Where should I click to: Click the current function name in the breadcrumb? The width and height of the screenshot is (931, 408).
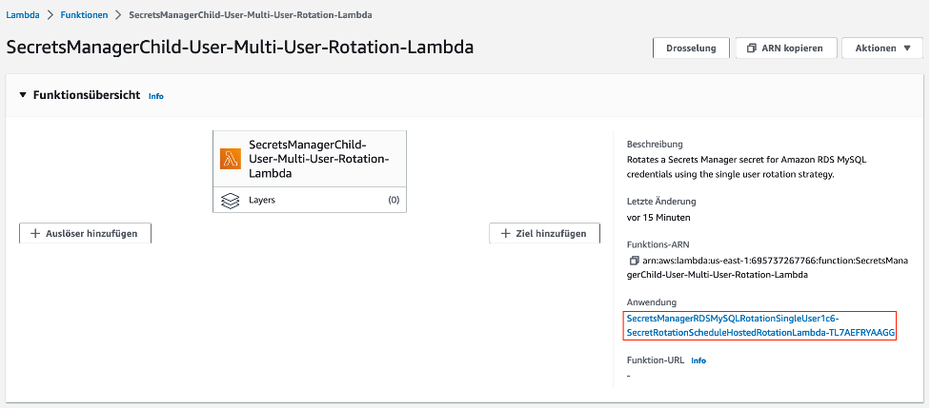click(x=251, y=16)
